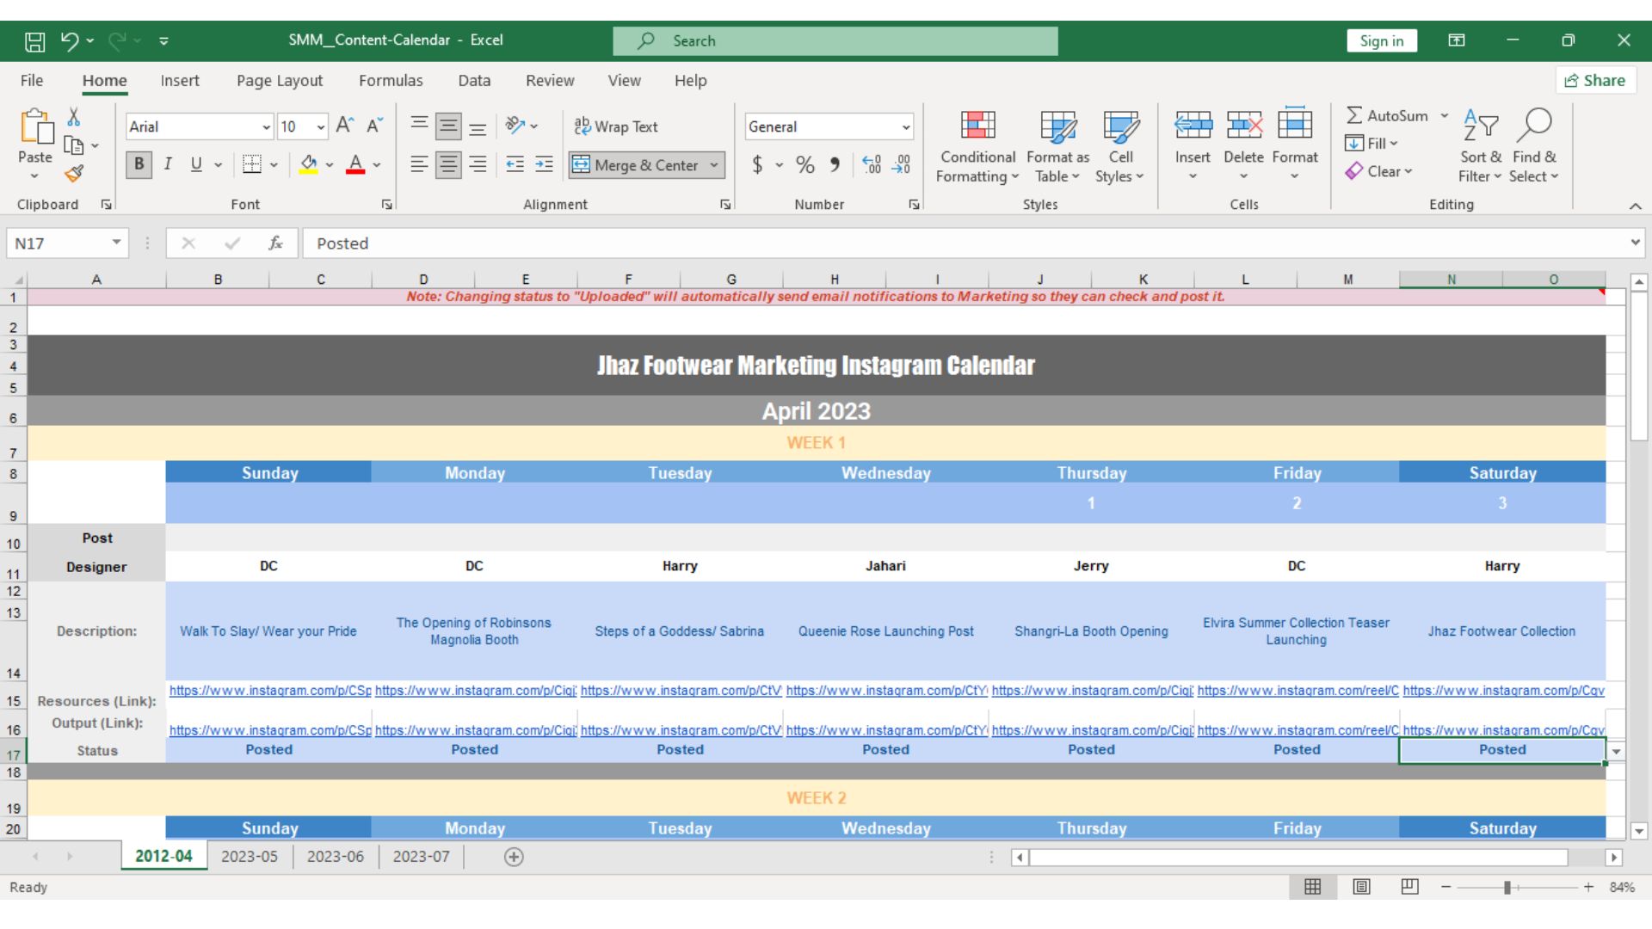This screenshot has height=929, width=1652.
Task: Click Increase Indent icon
Action: click(544, 164)
